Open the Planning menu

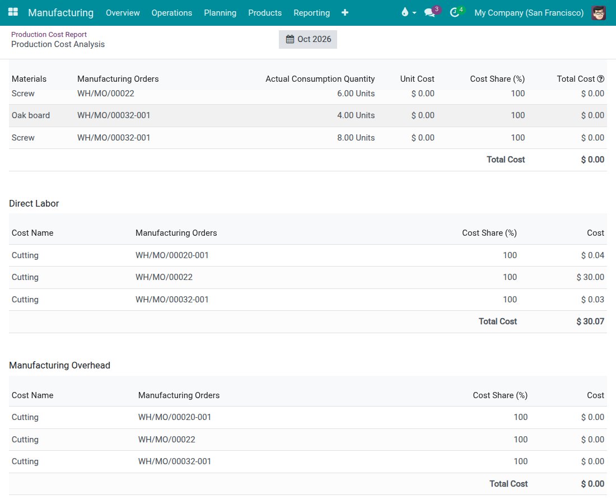click(x=220, y=12)
